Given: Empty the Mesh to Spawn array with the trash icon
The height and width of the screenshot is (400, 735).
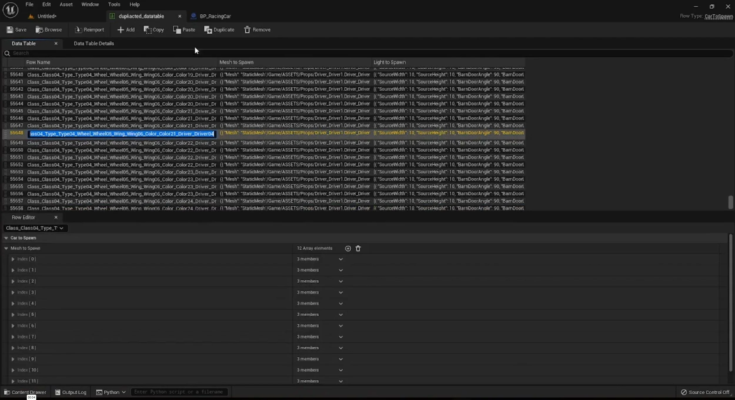Looking at the screenshot, I should pyautogui.click(x=358, y=248).
